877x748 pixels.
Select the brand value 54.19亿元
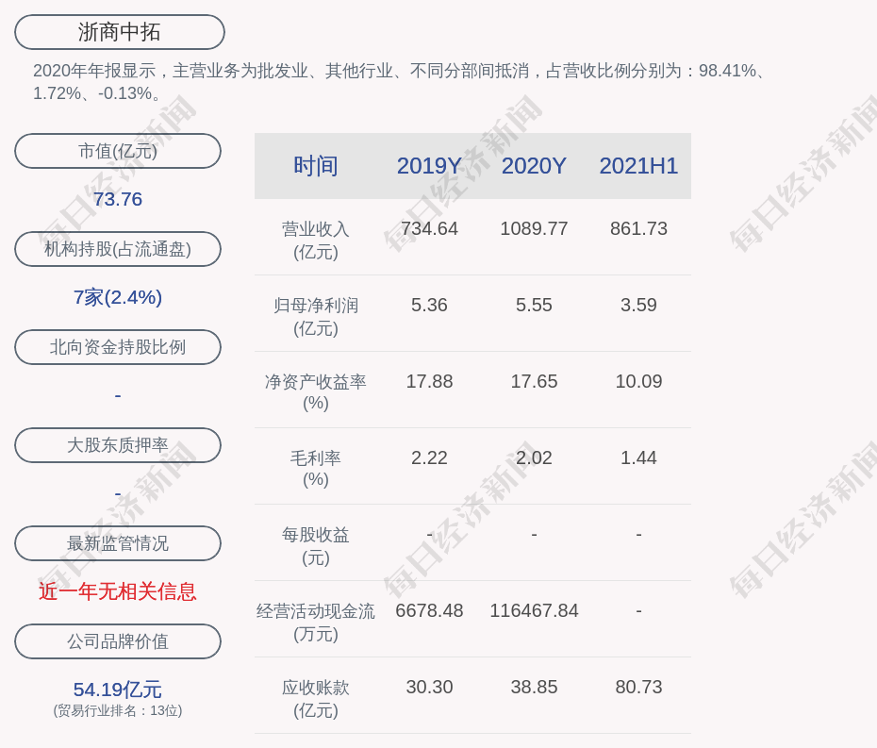point(118,690)
